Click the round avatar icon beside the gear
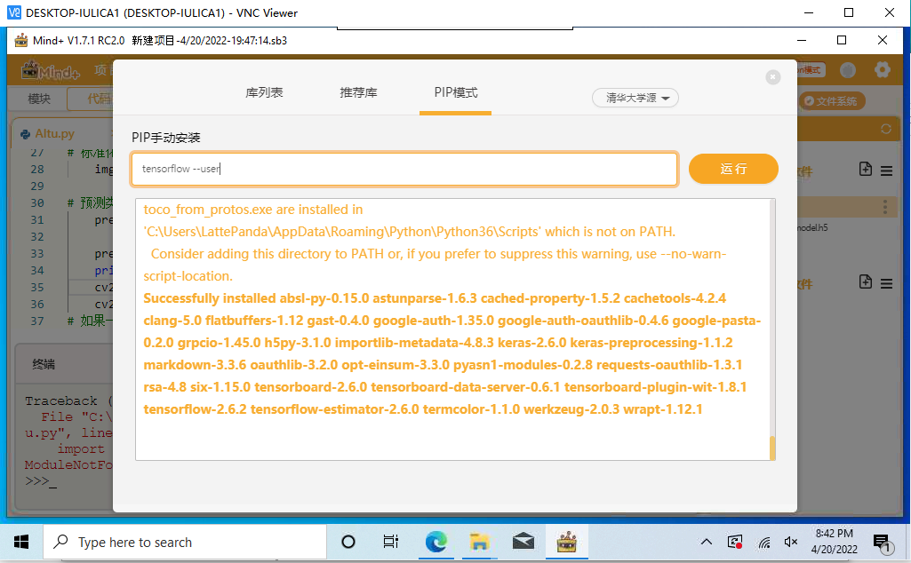This screenshot has width=911, height=563. pos(848,70)
